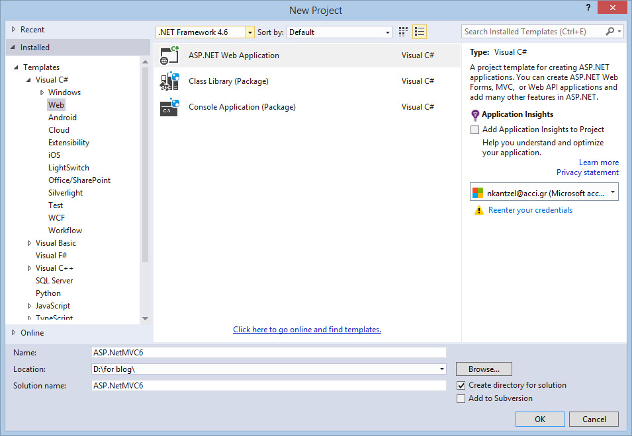Expand the JavaScript tree node
This screenshot has width=632, height=436.
point(29,306)
